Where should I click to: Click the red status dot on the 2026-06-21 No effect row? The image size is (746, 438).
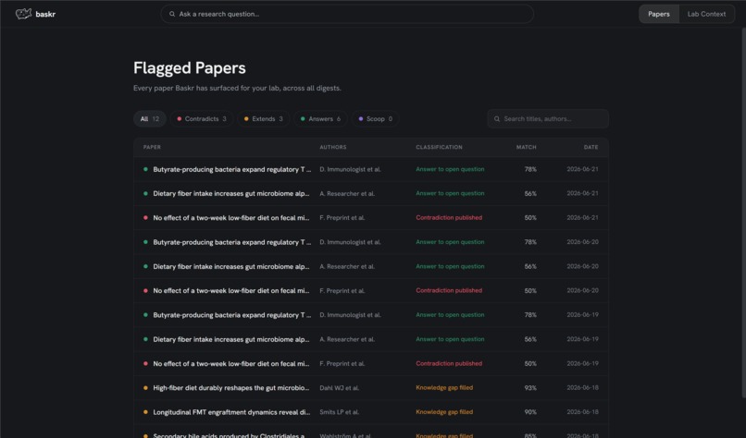(145, 217)
